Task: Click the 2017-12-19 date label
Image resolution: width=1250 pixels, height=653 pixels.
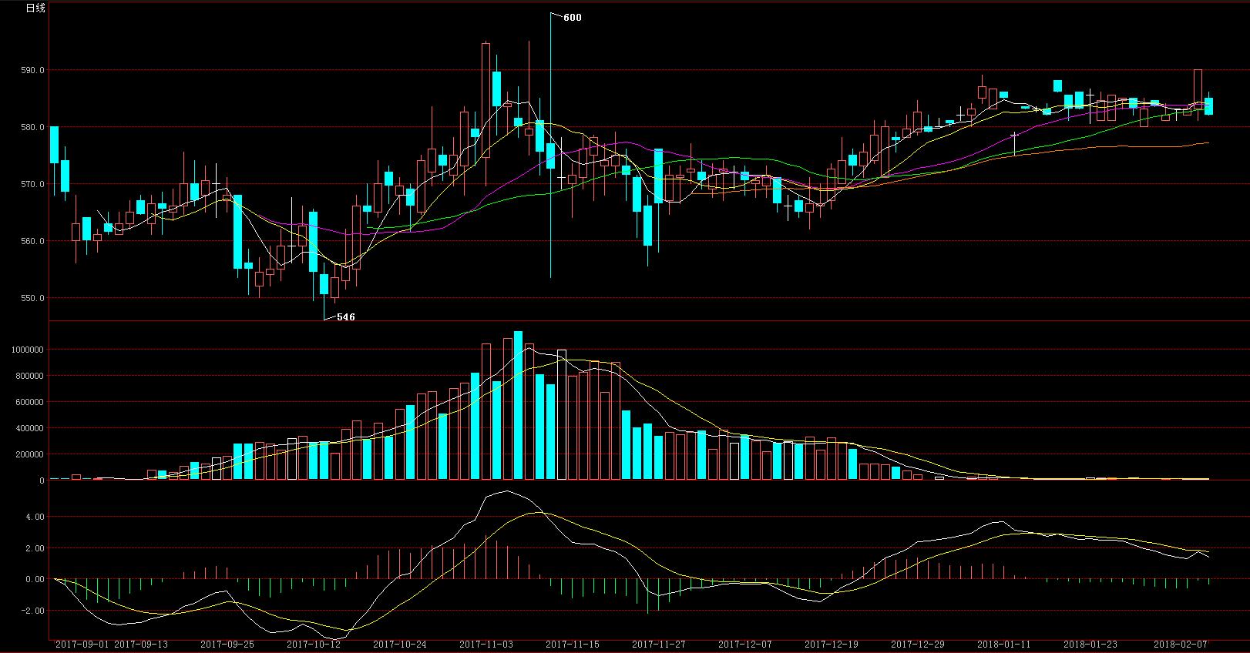Action: click(x=831, y=645)
